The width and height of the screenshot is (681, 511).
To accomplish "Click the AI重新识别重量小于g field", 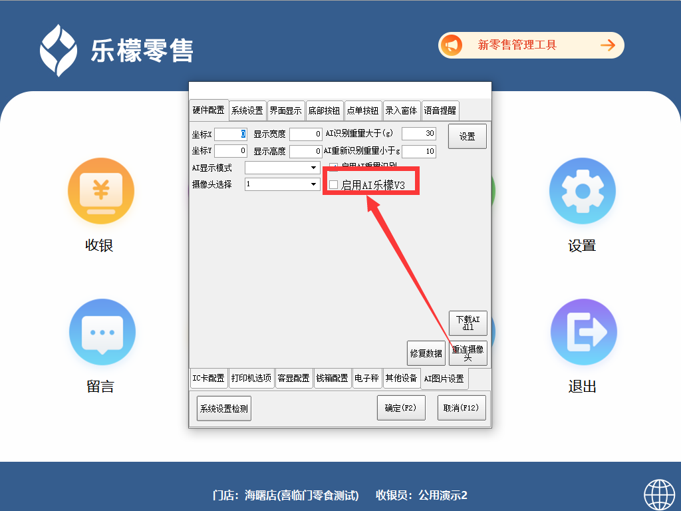I will pos(419,151).
